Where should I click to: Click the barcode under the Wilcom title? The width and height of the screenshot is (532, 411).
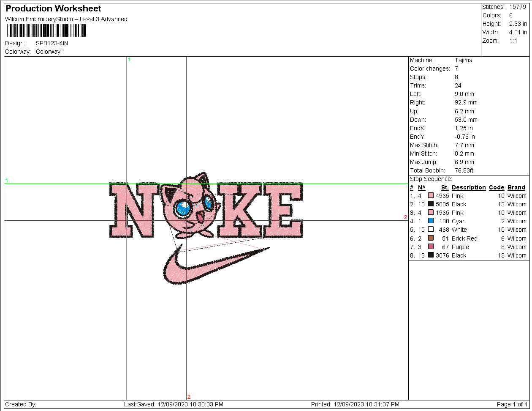point(46,31)
